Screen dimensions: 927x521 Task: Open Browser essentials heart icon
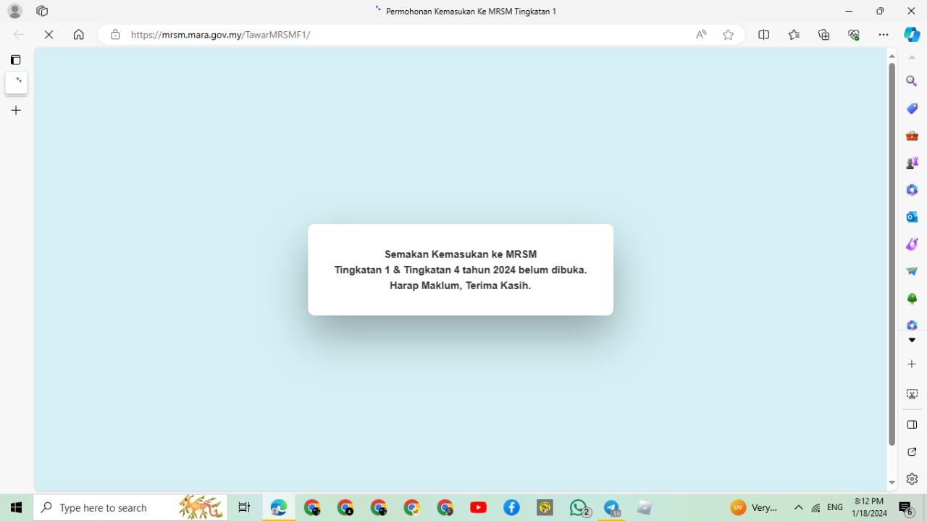coord(854,35)
